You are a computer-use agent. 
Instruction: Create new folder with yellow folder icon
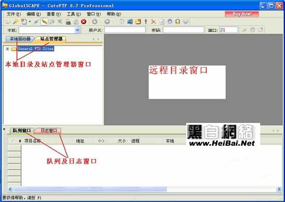pos(138,22)
